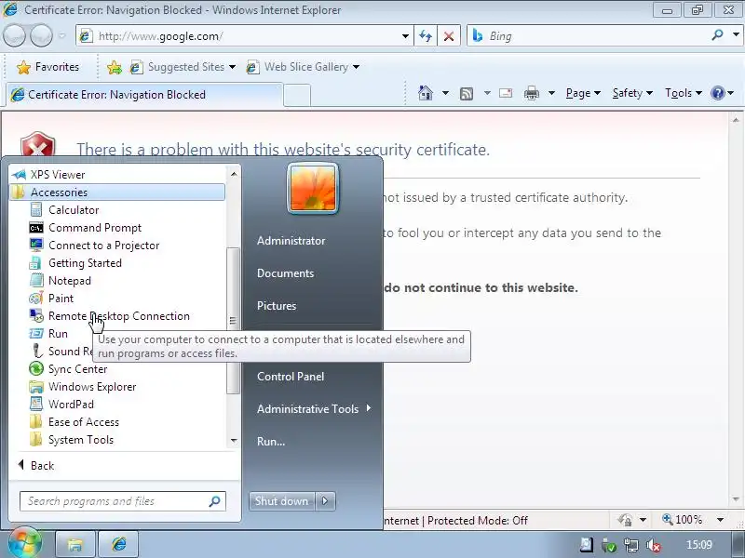
Task: Click programs list scroll-down arrow
Action: pos(234,440)
